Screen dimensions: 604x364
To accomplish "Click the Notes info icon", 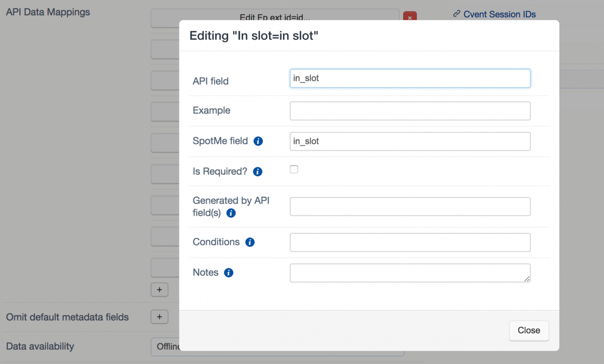I will coord(229,273).
